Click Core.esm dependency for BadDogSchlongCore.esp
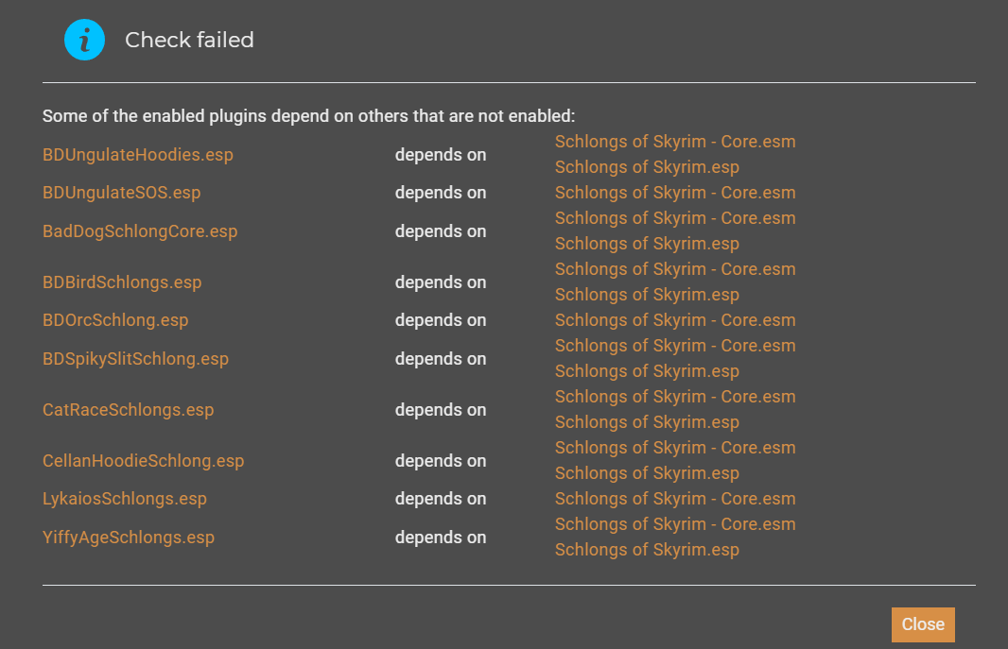This screenshot has width=1008, height=649. (x=675, y=218)
